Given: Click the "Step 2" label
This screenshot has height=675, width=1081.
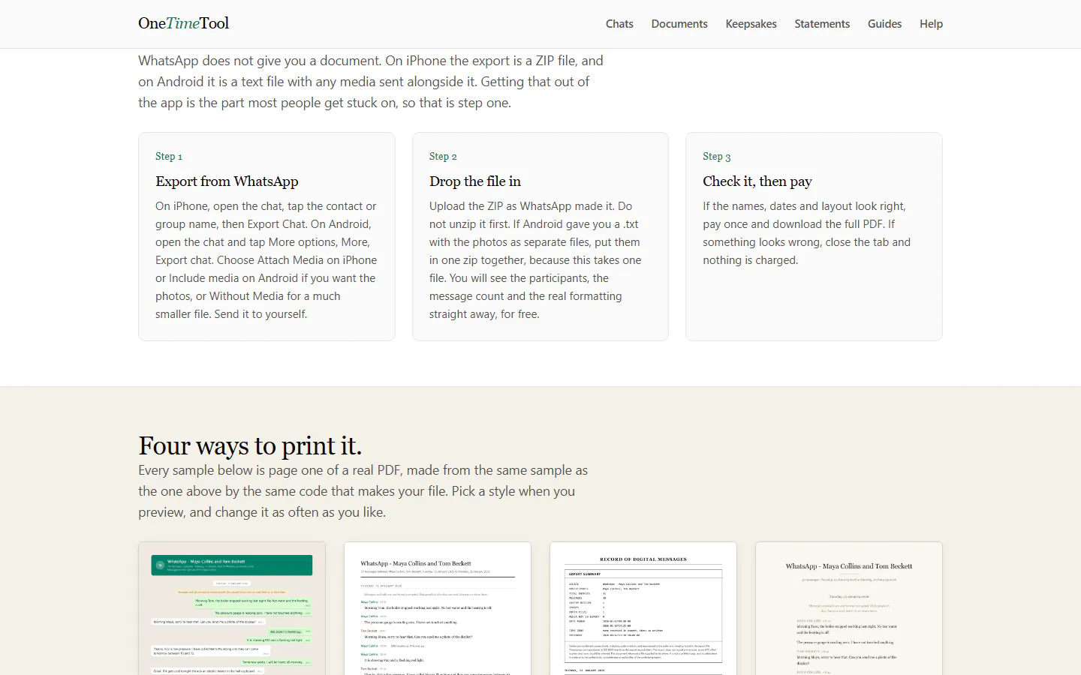Looking at the screenshot, I should (x=443, y=156).
